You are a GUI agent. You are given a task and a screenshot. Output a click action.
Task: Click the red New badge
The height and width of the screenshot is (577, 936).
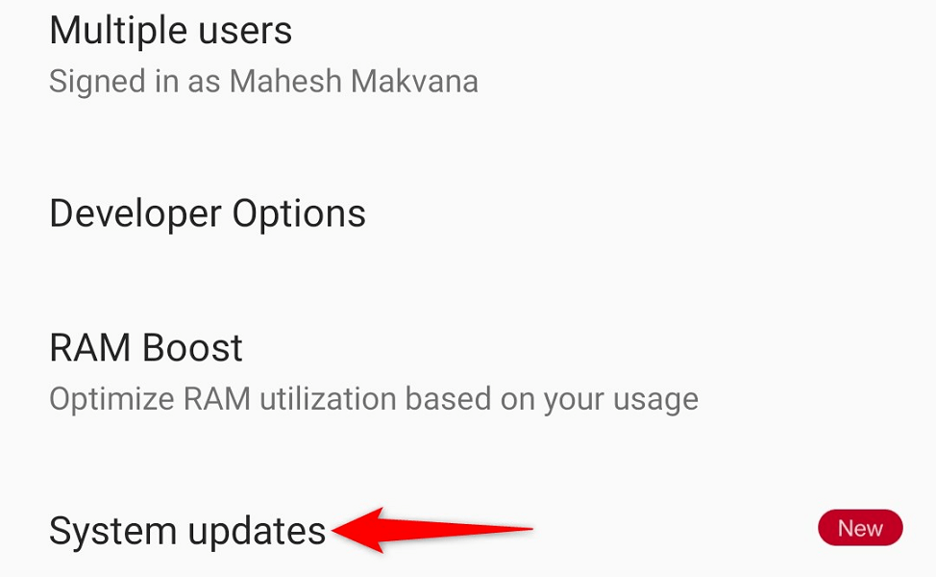(x=860, y=527)
